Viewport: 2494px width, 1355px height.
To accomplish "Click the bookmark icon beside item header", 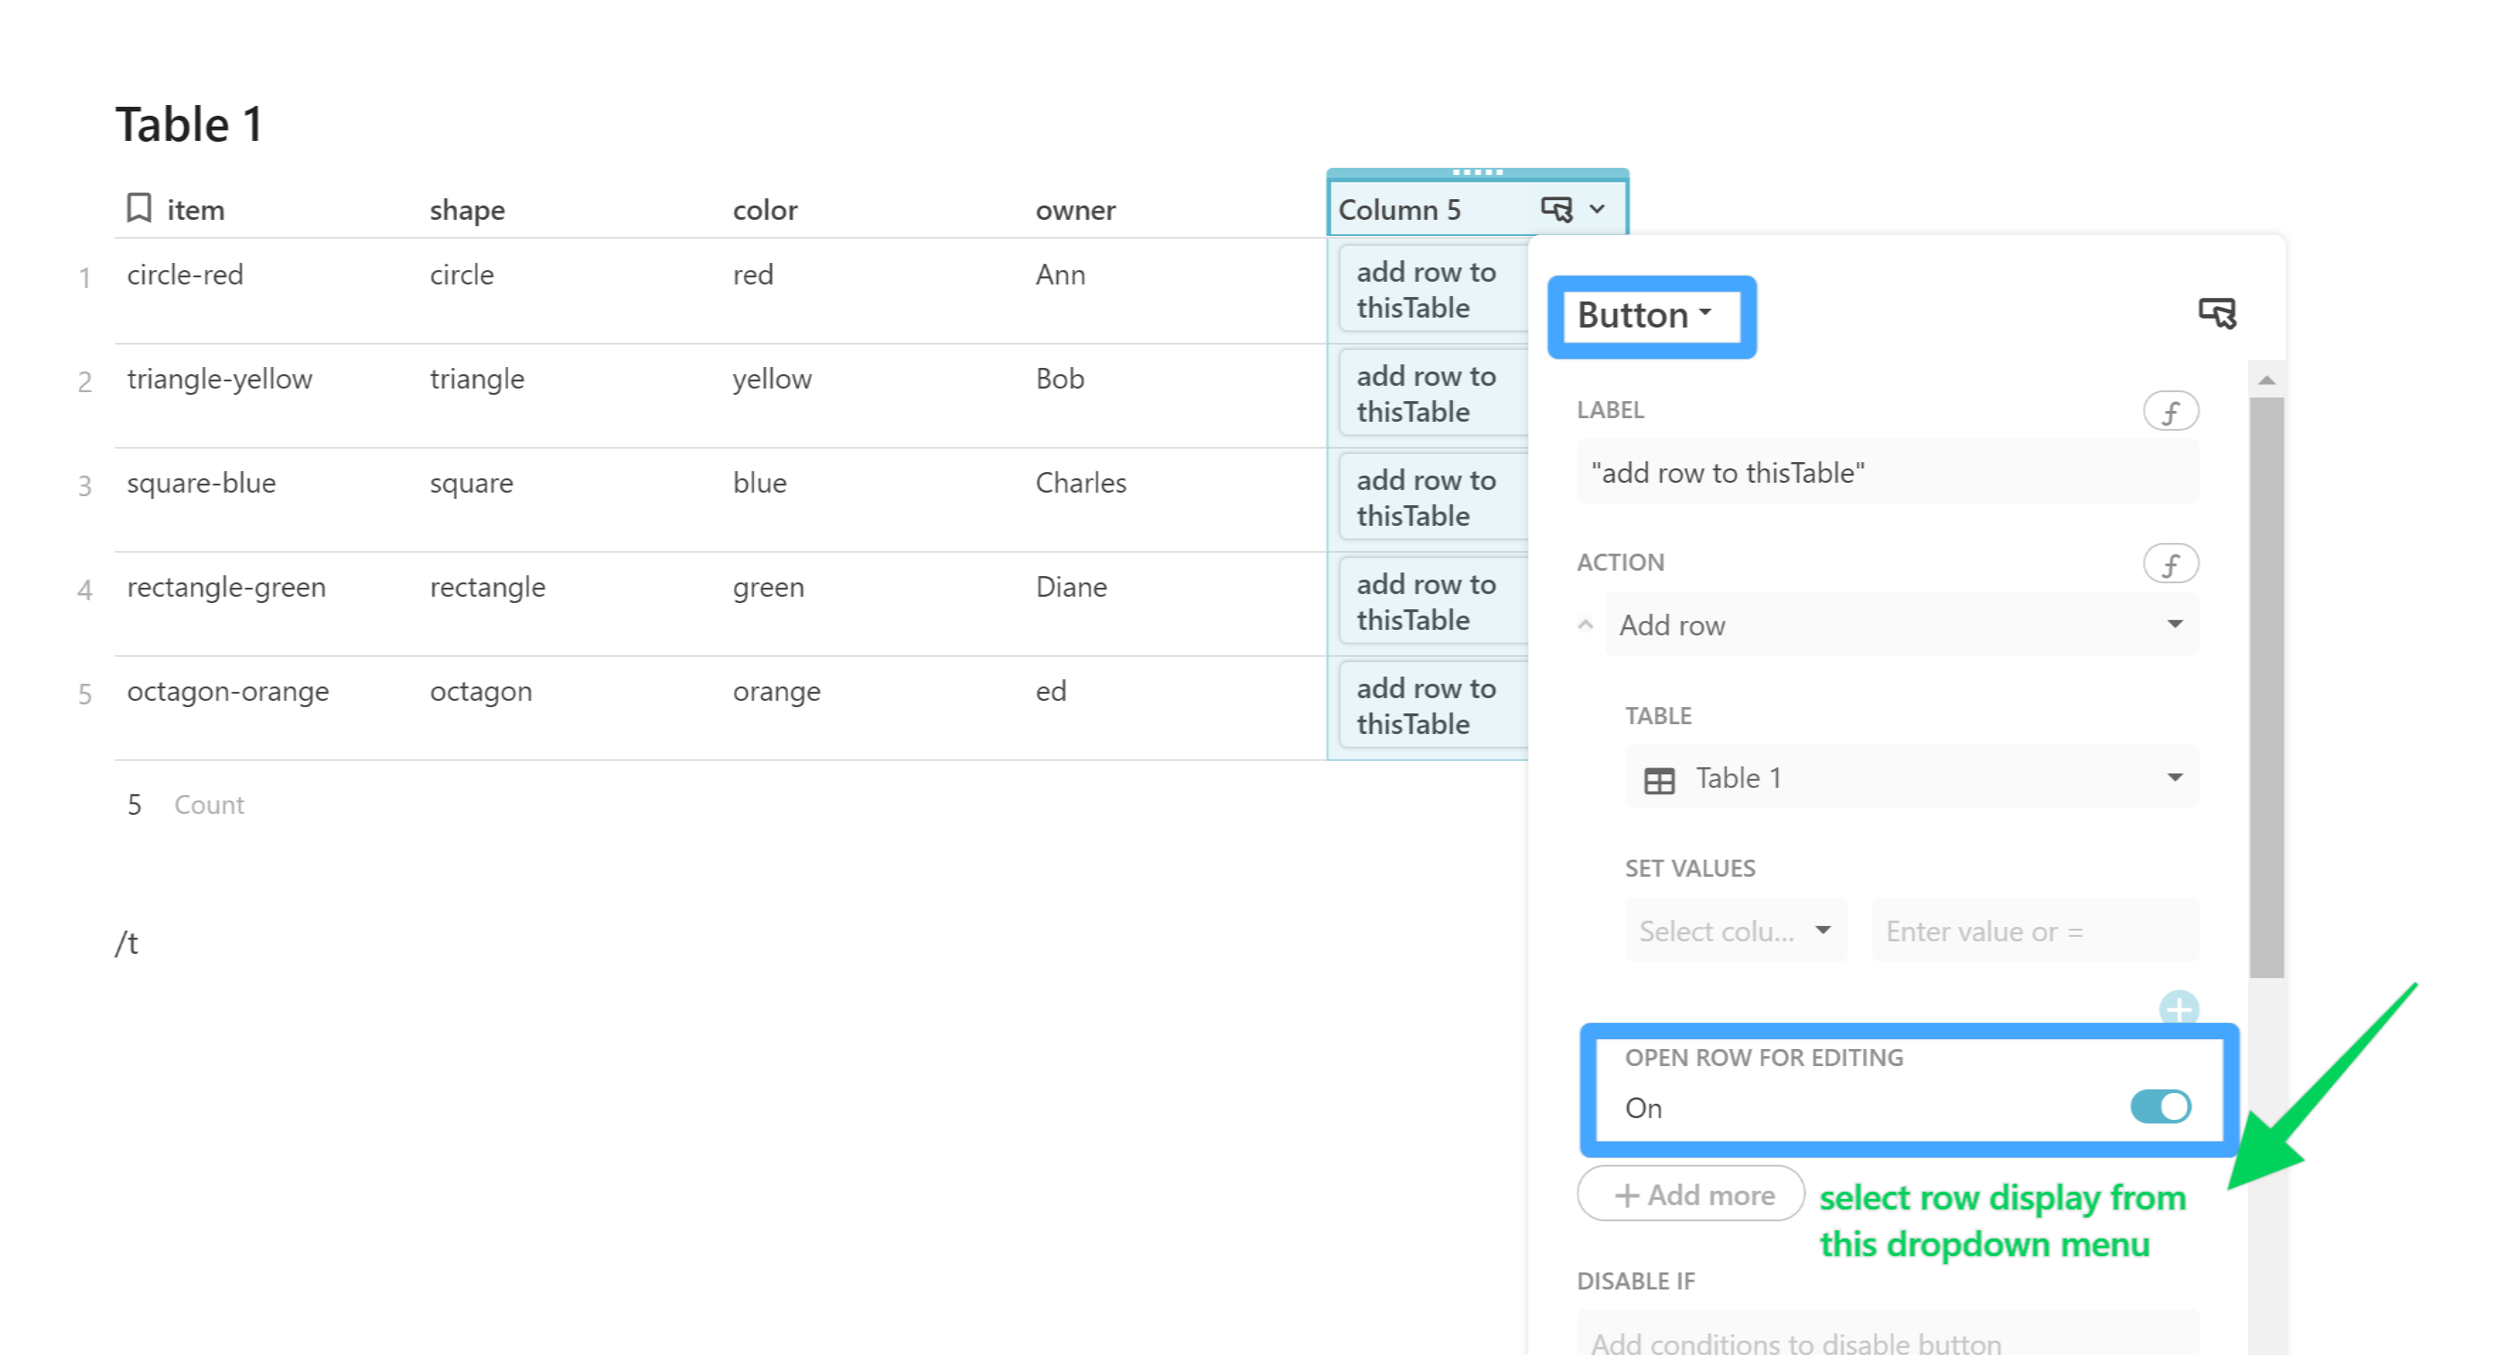I will pyautogui.click(x=139, y=208).
